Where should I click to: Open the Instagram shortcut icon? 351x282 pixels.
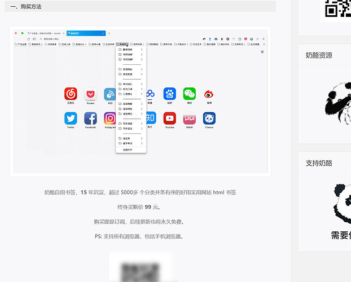(109, 118)
